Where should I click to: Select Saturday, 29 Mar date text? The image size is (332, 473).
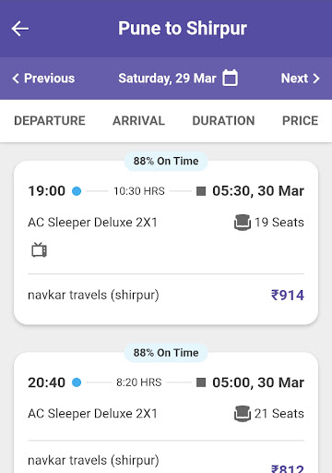(x=167, y=79)
